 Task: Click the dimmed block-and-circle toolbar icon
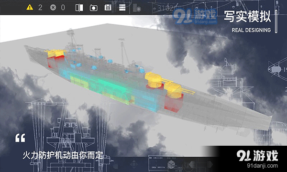pyautogui.click(x=137, y=8)
